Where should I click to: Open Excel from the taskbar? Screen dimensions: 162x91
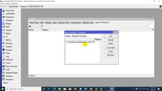[x=96, y=89]
